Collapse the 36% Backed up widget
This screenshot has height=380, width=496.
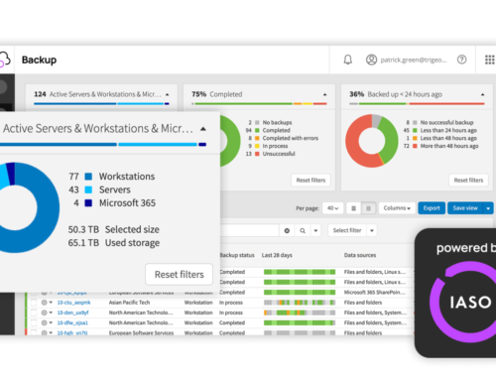pyautogui.click(x=482, y=94)
